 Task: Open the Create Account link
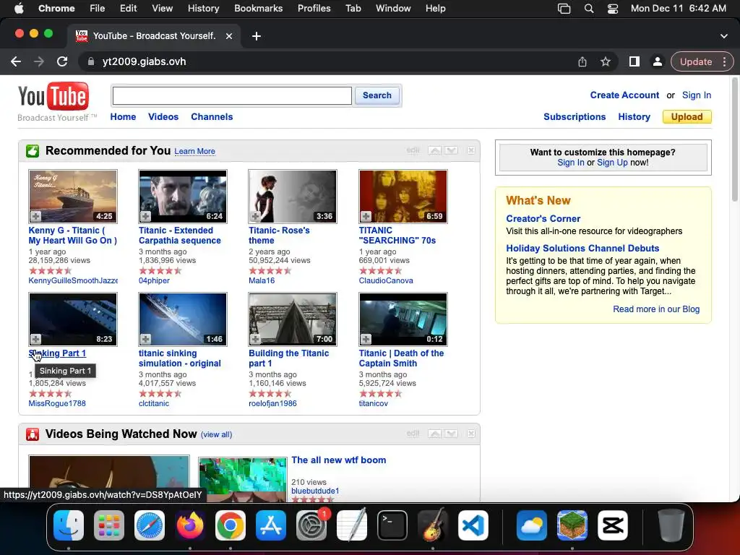pos(624,95)
